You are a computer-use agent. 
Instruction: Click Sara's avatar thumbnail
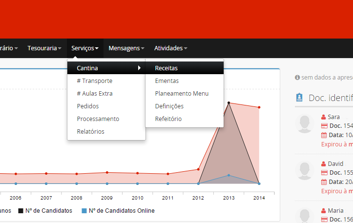pyautogui.click(x=305, y=124)
